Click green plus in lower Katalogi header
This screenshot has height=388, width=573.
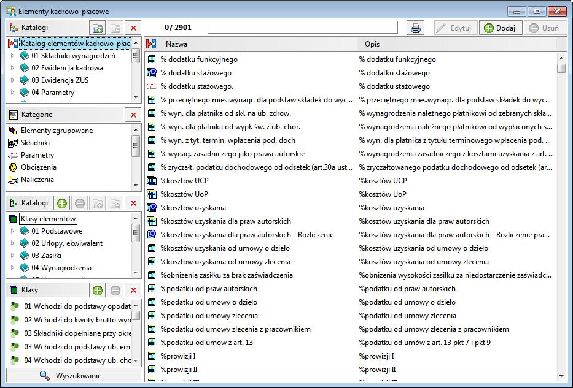pos(62,203)
